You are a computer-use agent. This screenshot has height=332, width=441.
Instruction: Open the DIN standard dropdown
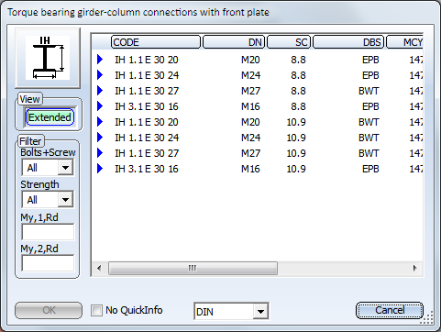click(260, 312)
